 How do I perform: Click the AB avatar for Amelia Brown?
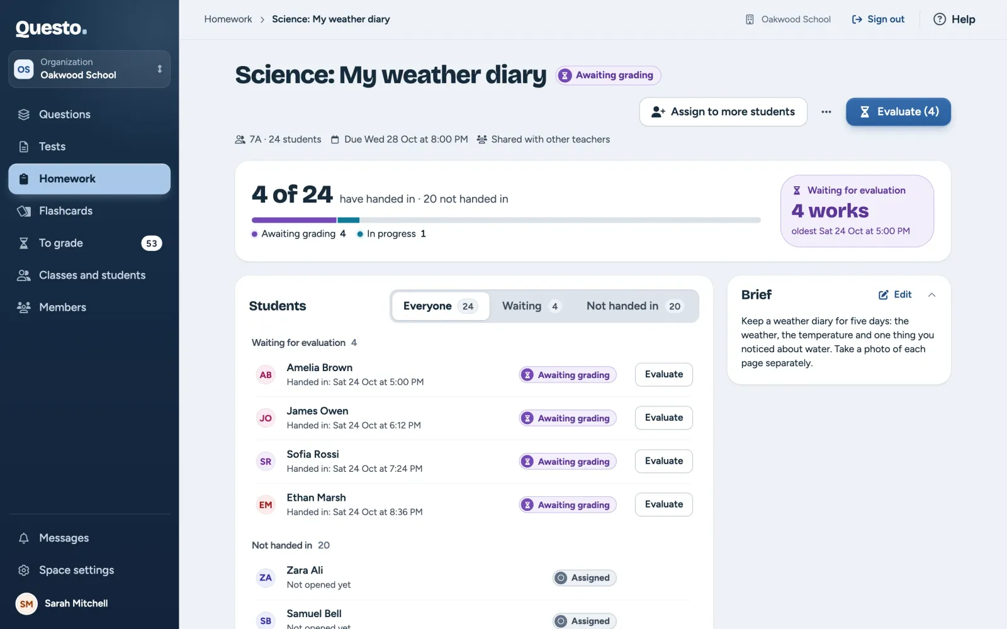266,375
